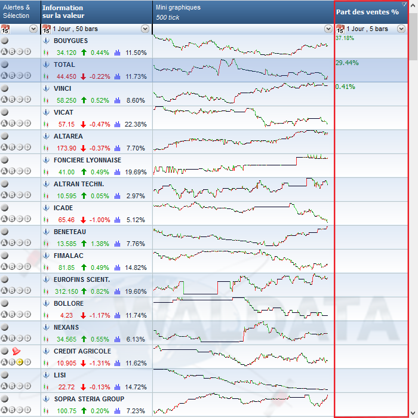Image resolution: width=418 pixels, height=418 pixels.
Task: Click the Alertes & Sélection column header
Action: pos(20,12)
